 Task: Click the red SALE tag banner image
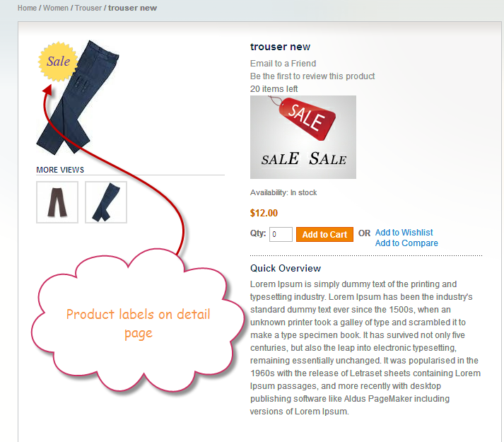pyautogui.click(x=303, y=137)
